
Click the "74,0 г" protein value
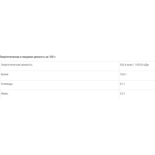point(123,74)
